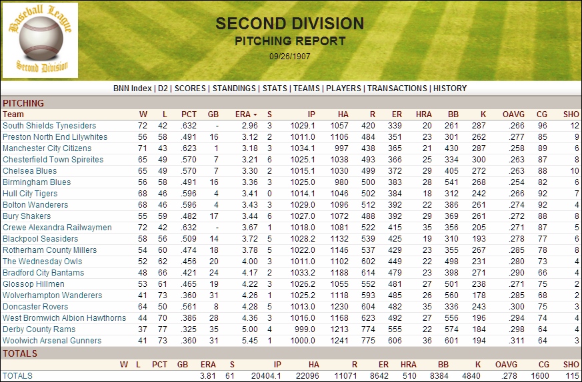
Task: Open the PLAYERS page
Action: 343,89
